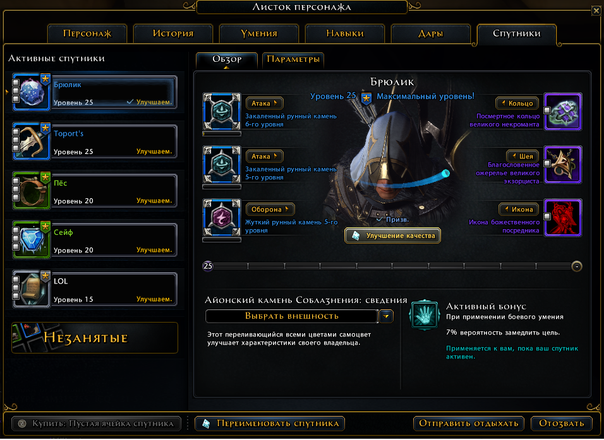Image resolution: width=604 pixels, height=440 pixels.
Task: Click the Посмертное кольцо ring slot icon
Action: [x=563, y=112]
